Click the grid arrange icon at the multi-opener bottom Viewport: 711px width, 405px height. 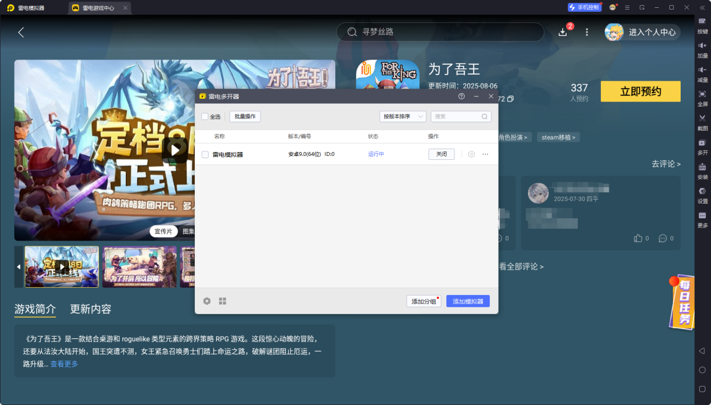pyautogui.click(x=222, y=301)
